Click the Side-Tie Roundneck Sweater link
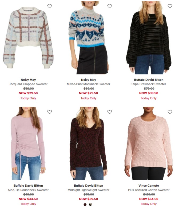The height and width of the screenshot is (208, 183). click(x=28, y=190)
